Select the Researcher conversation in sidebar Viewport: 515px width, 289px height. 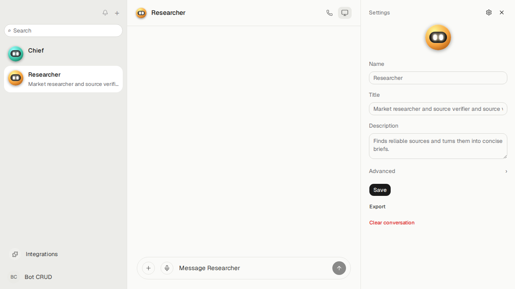(63, 79)
